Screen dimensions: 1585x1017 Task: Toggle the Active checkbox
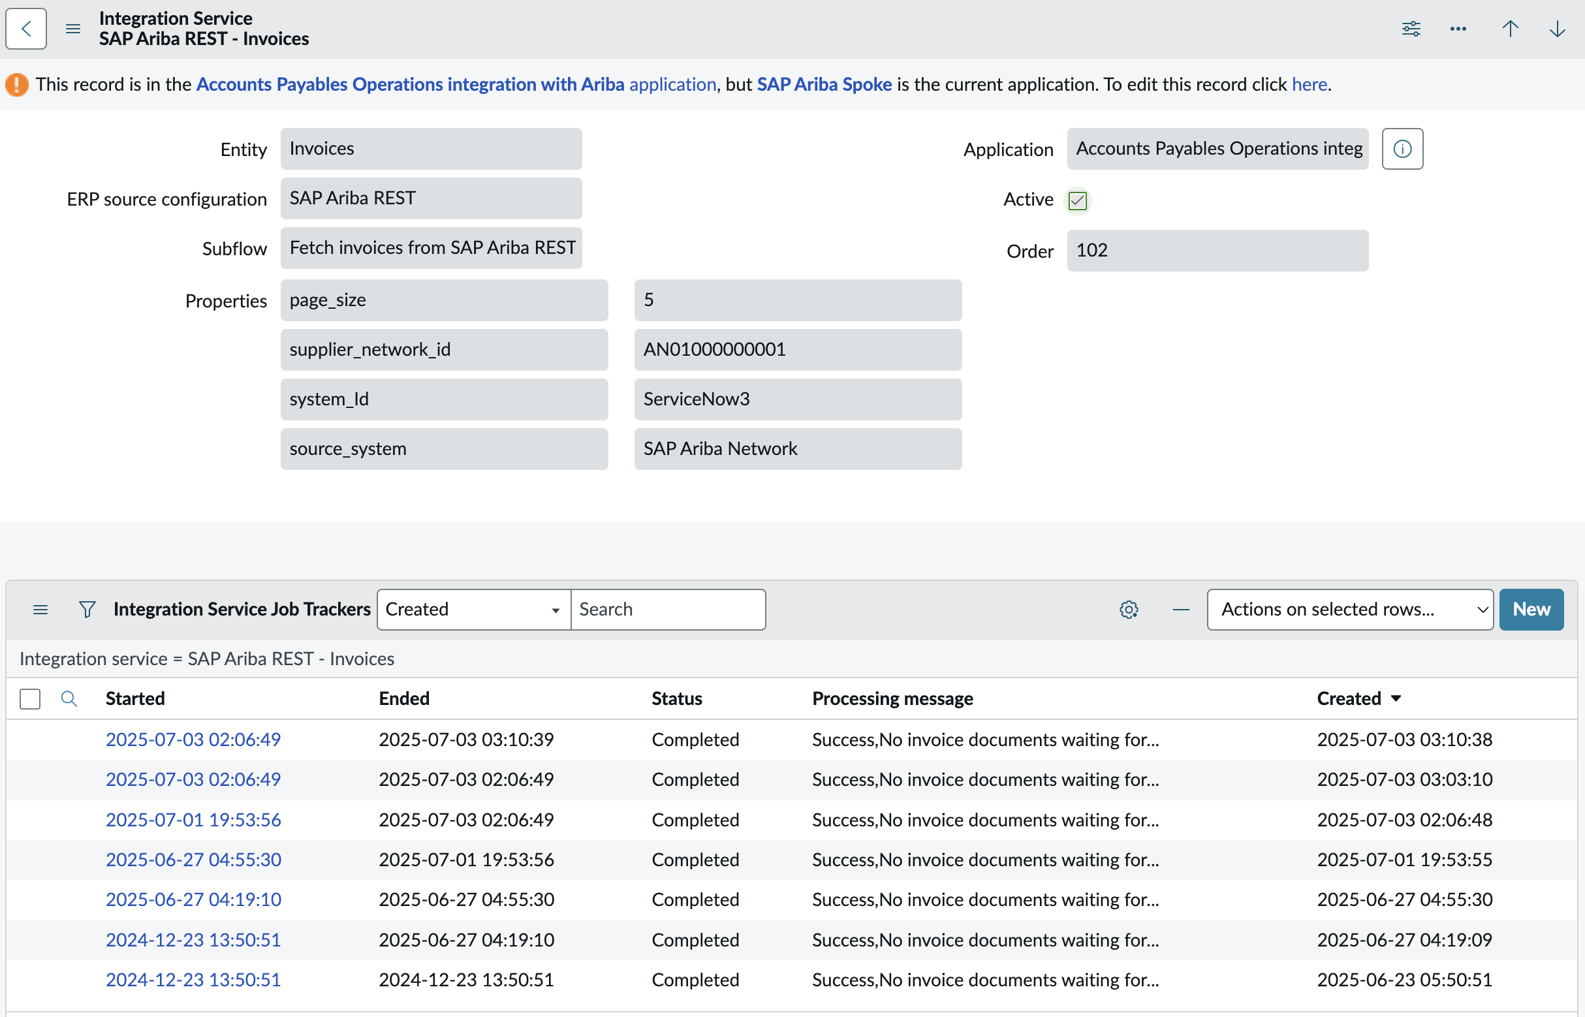(1077, 200)
